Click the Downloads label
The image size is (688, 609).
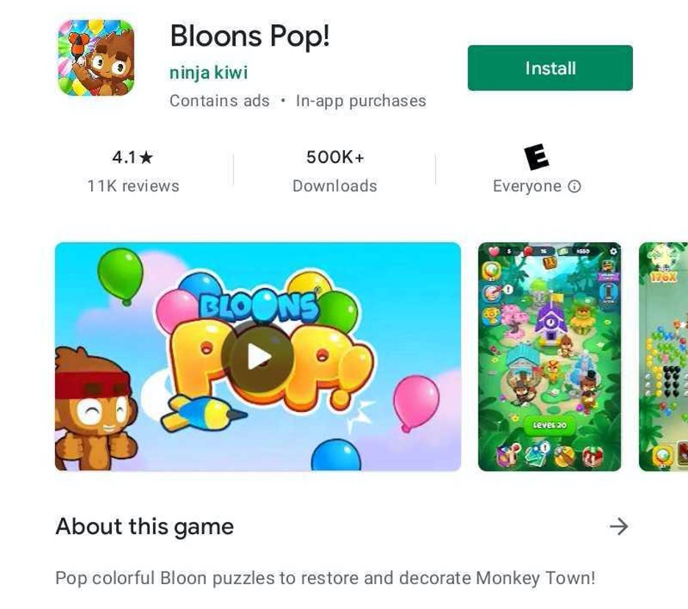(334, 186)
